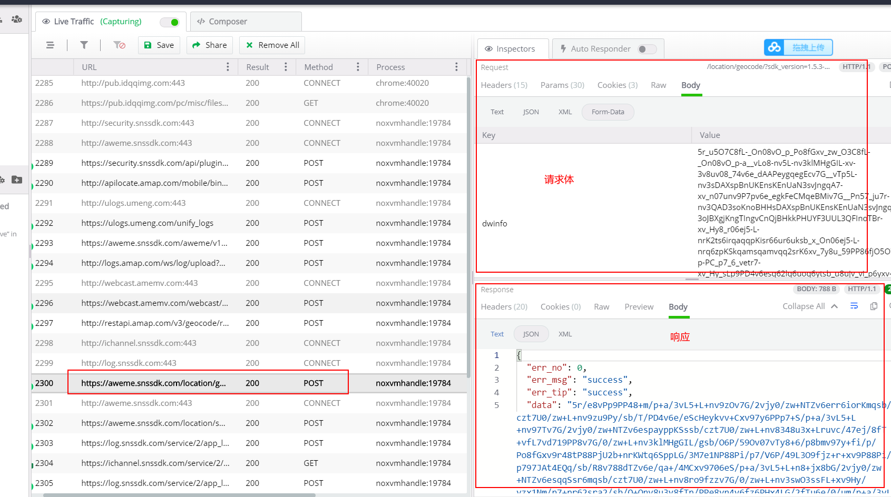
Task: Click the green X Remove All icon
Action: point(249,45)
